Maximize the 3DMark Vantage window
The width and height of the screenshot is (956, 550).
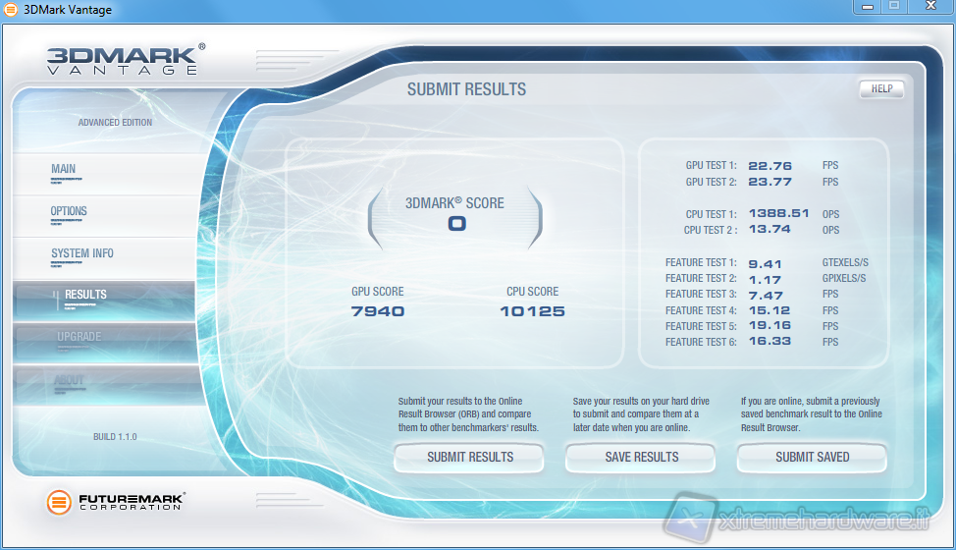[x=894, y=7]
